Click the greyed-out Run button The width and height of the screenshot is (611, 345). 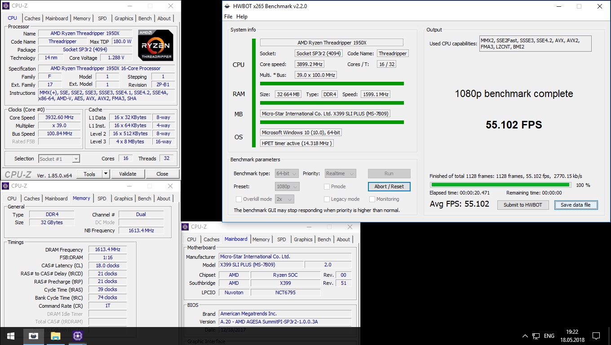click(389, 173)
